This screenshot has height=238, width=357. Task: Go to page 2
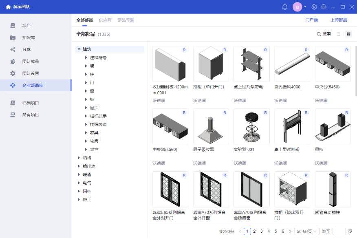pyautogui.click(x=254, y=231)
